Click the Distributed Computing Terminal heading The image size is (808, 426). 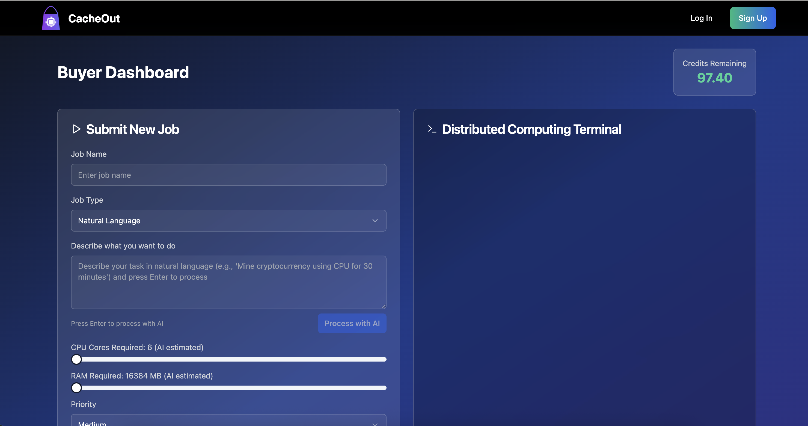[531, 129]
